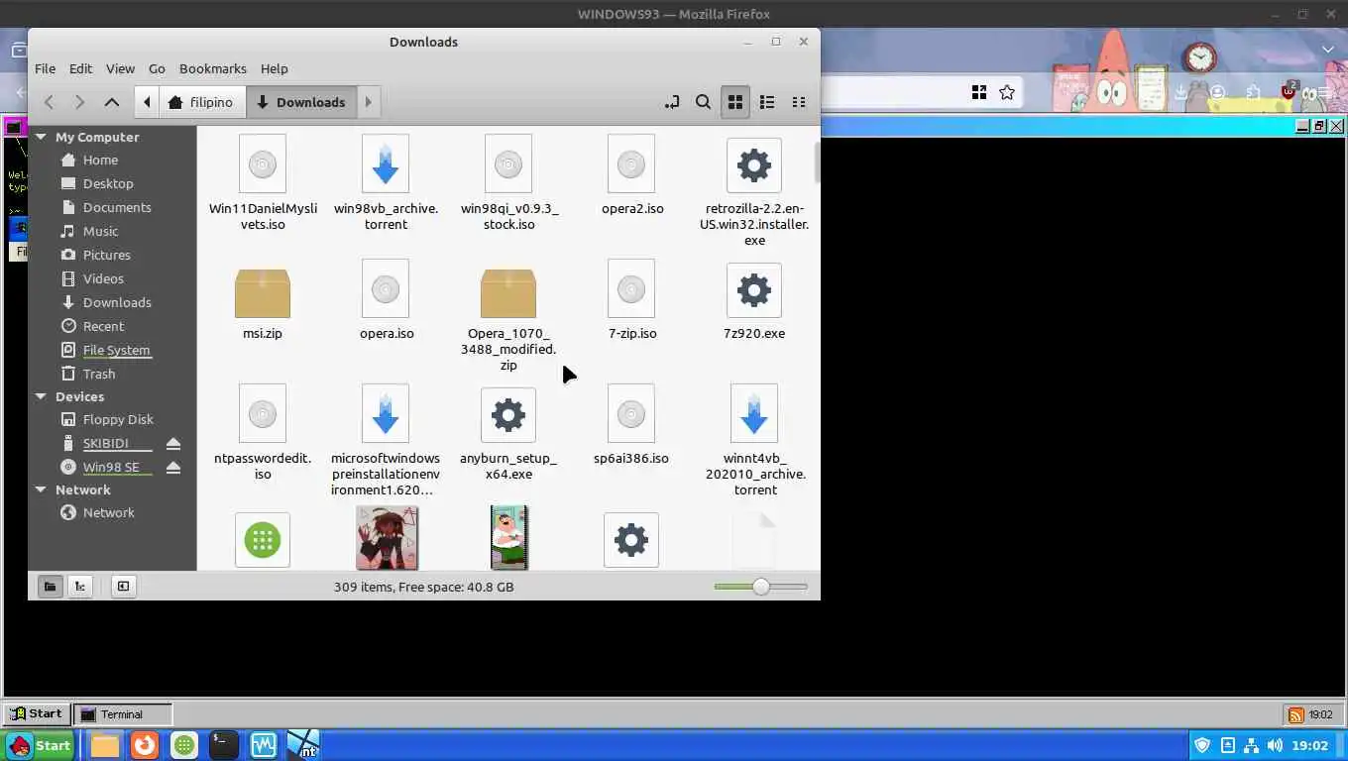This screenshot has height=761, width=1348.
Task: Select the Peter Griffin image thumbnail
Action: tap(508, 537)
